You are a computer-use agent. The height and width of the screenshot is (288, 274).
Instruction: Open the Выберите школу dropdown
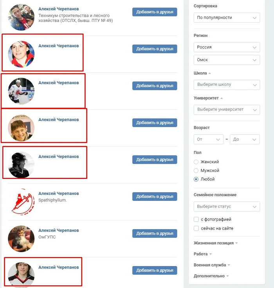coord(227,85)
